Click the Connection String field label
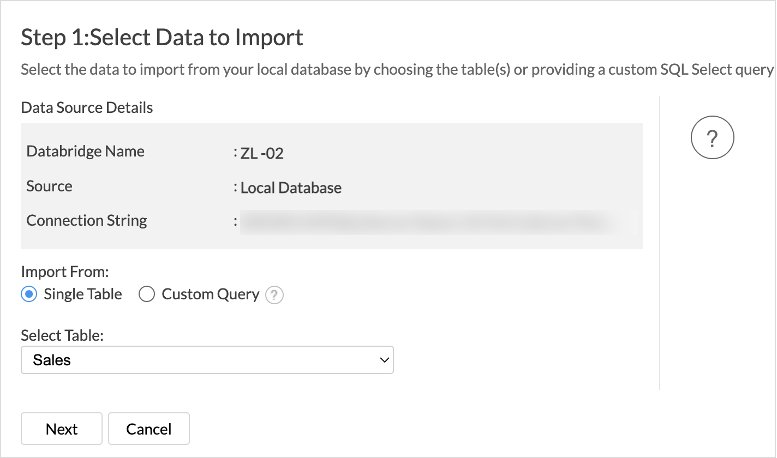777x458 pixels. point(86,220)
